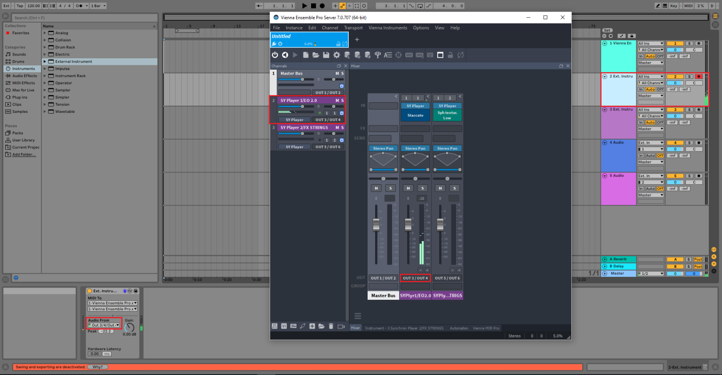722x375 pixels.
Task: Click Staccato patch in mixer strip
Action: (x=415, y=115)
